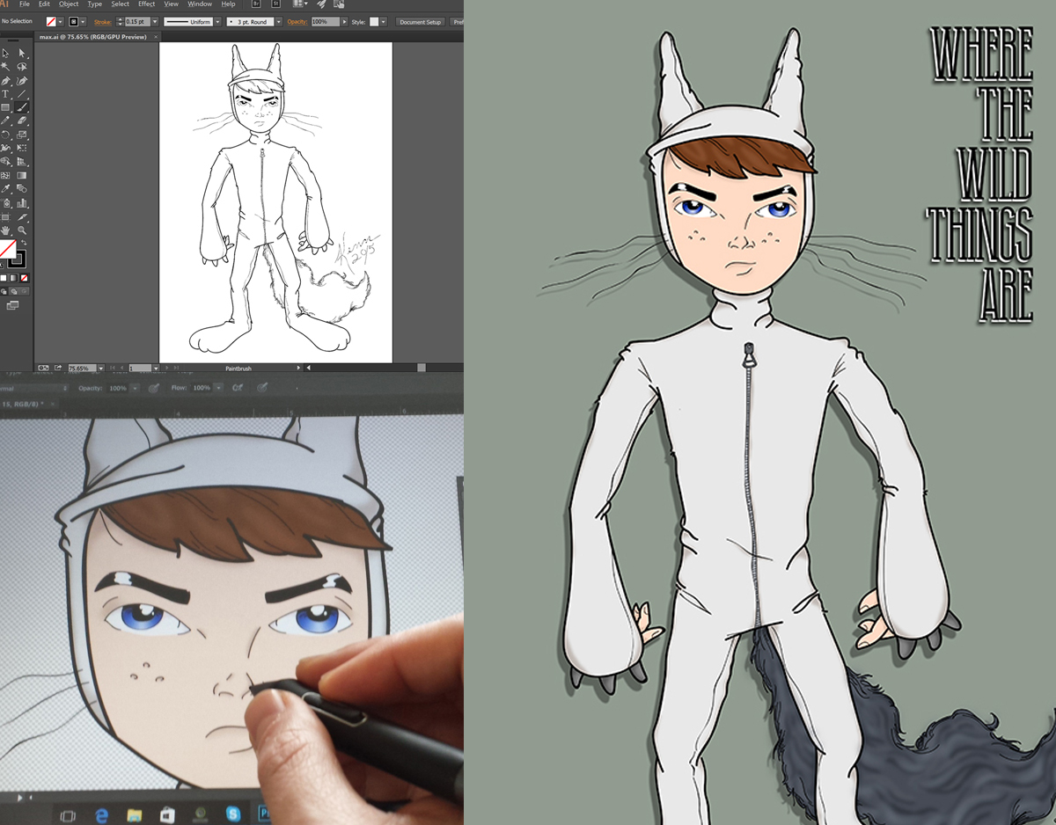
Task: Open the zoom level dropdown in status bar
Action: (101, 368)
